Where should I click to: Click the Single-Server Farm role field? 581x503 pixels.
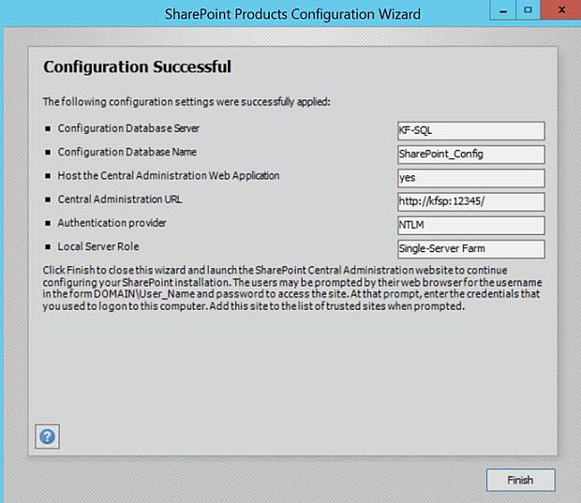tap(471, 249)
